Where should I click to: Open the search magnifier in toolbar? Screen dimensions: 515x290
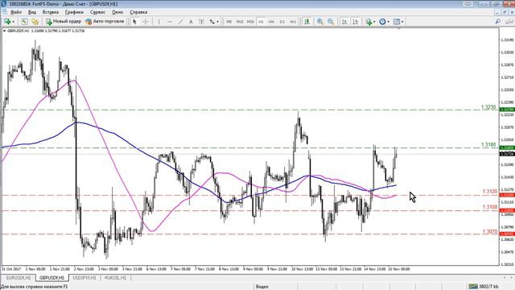[x=498, y=22]
